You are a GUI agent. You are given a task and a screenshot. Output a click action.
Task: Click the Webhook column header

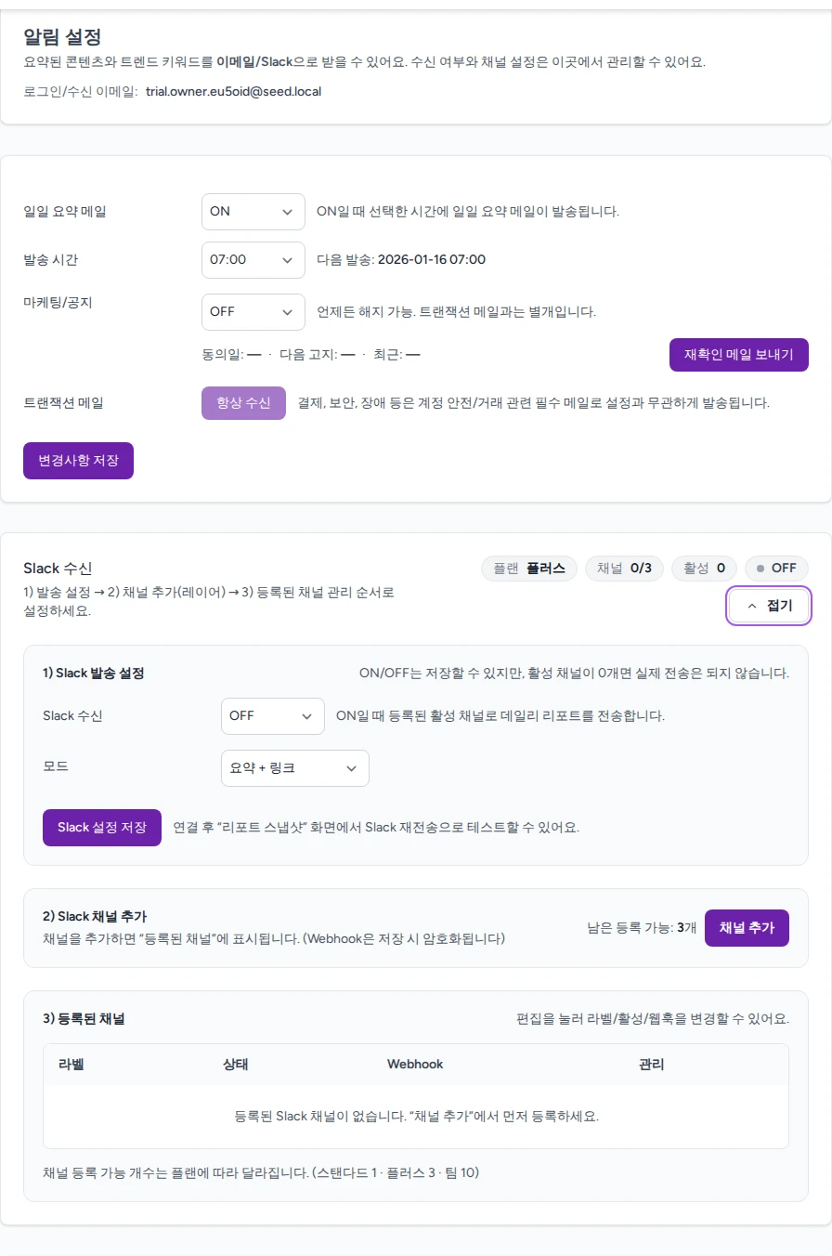click(415, 1064)
